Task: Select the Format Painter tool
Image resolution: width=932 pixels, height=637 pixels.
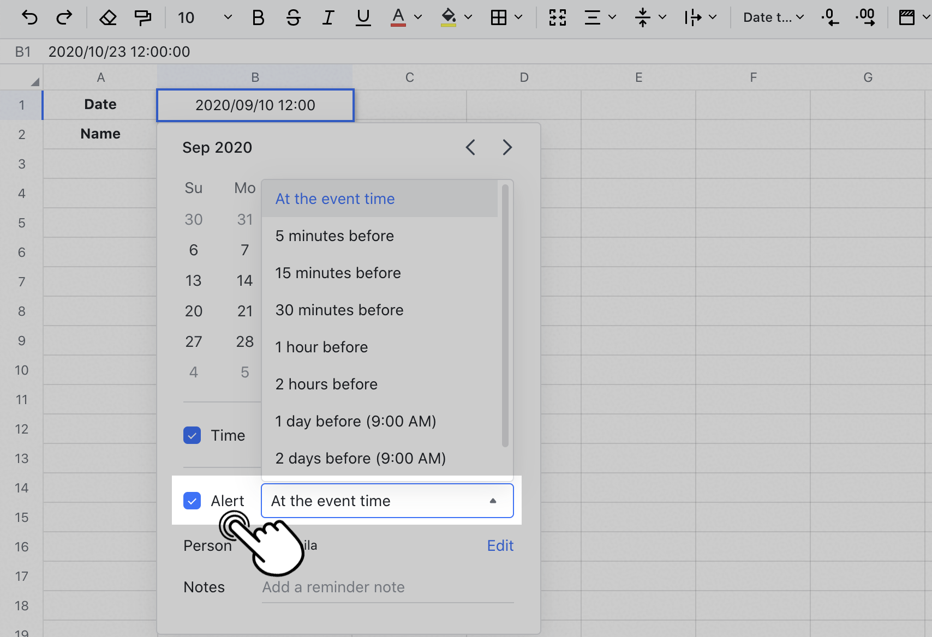Action: point(142,17)
